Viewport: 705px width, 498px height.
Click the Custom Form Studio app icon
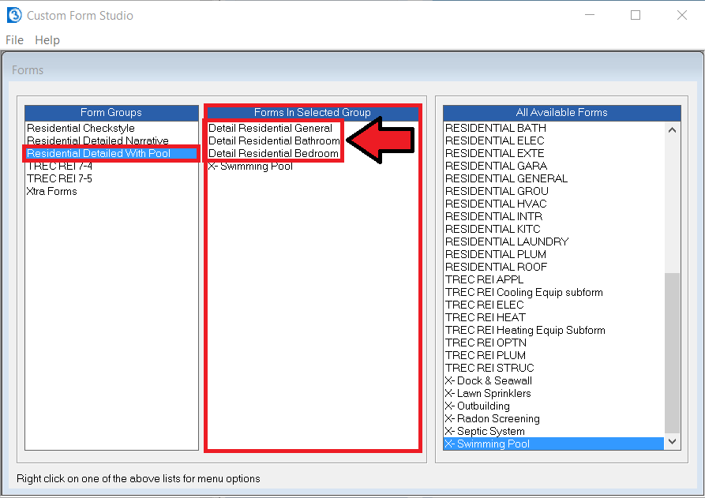tap(14, 15)
